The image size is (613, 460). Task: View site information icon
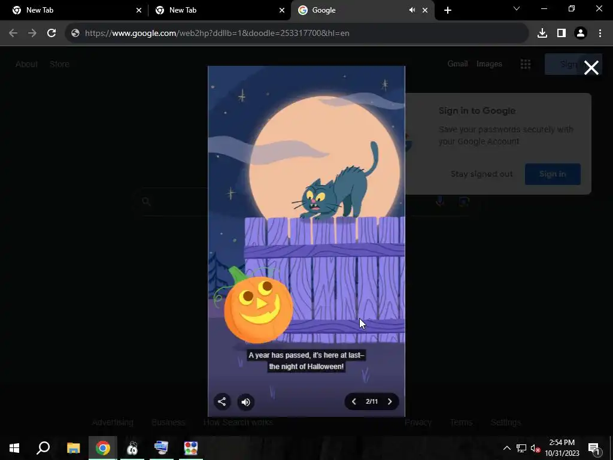[75, 34]
